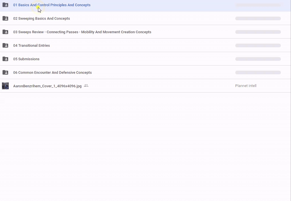Click the folder icon beside 02 Sweeping Basics
291x201 pixels.
(5, 18)
